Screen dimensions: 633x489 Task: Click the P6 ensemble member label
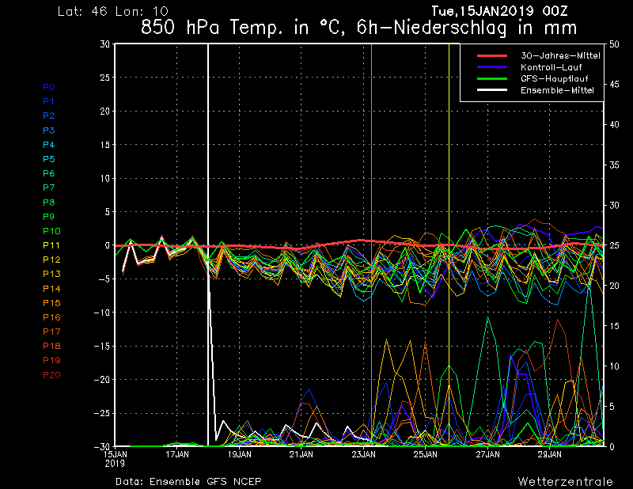pos(49,173)
